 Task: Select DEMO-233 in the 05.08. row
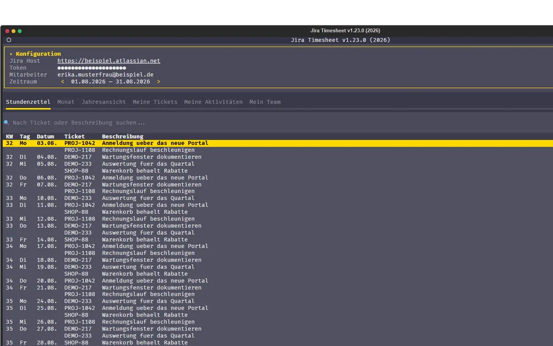78,164
